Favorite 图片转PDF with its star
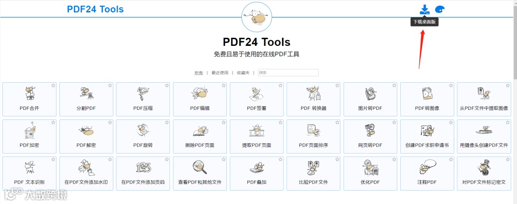Screen dimensions: 517x204 394,86
